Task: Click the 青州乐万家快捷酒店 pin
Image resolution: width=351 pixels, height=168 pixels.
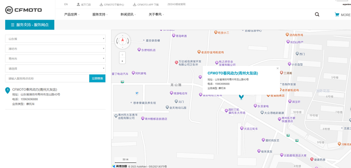Action: 279,119
